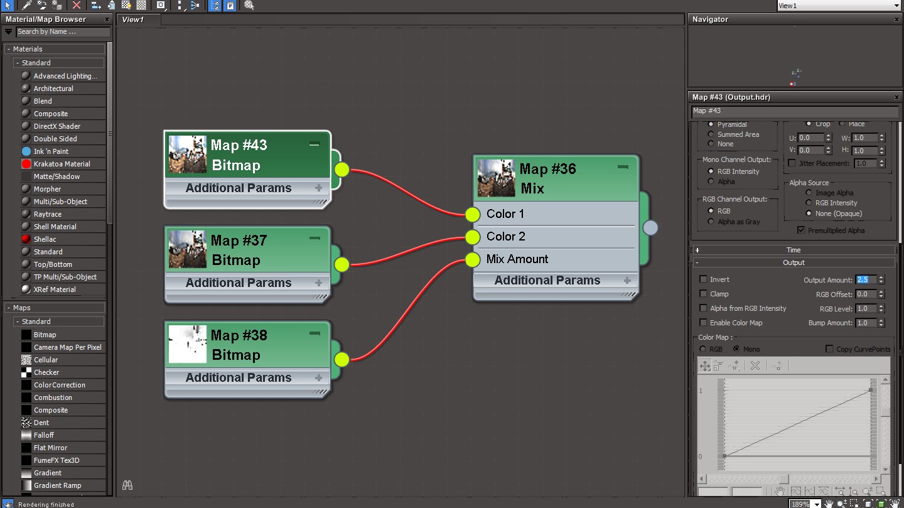Close the Navigator panel
Viewport: 904px width, 508px height.
896,19
